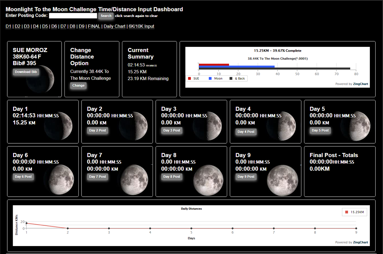The height and width of the screenshot is (254, 383).
Task: Go to the FINAL link
Action: (94, 26)
